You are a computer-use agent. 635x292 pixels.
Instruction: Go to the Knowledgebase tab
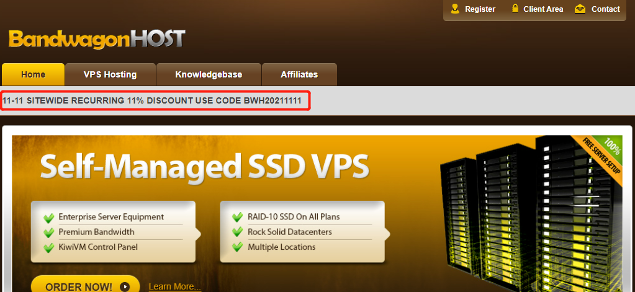pos(209,74)
